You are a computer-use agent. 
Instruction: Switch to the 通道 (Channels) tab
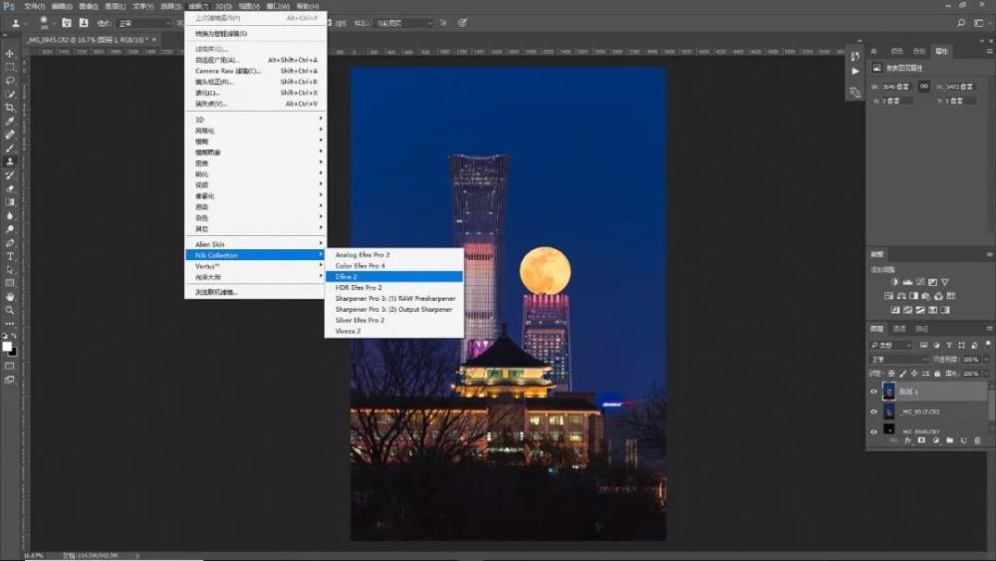pos(898,329)
